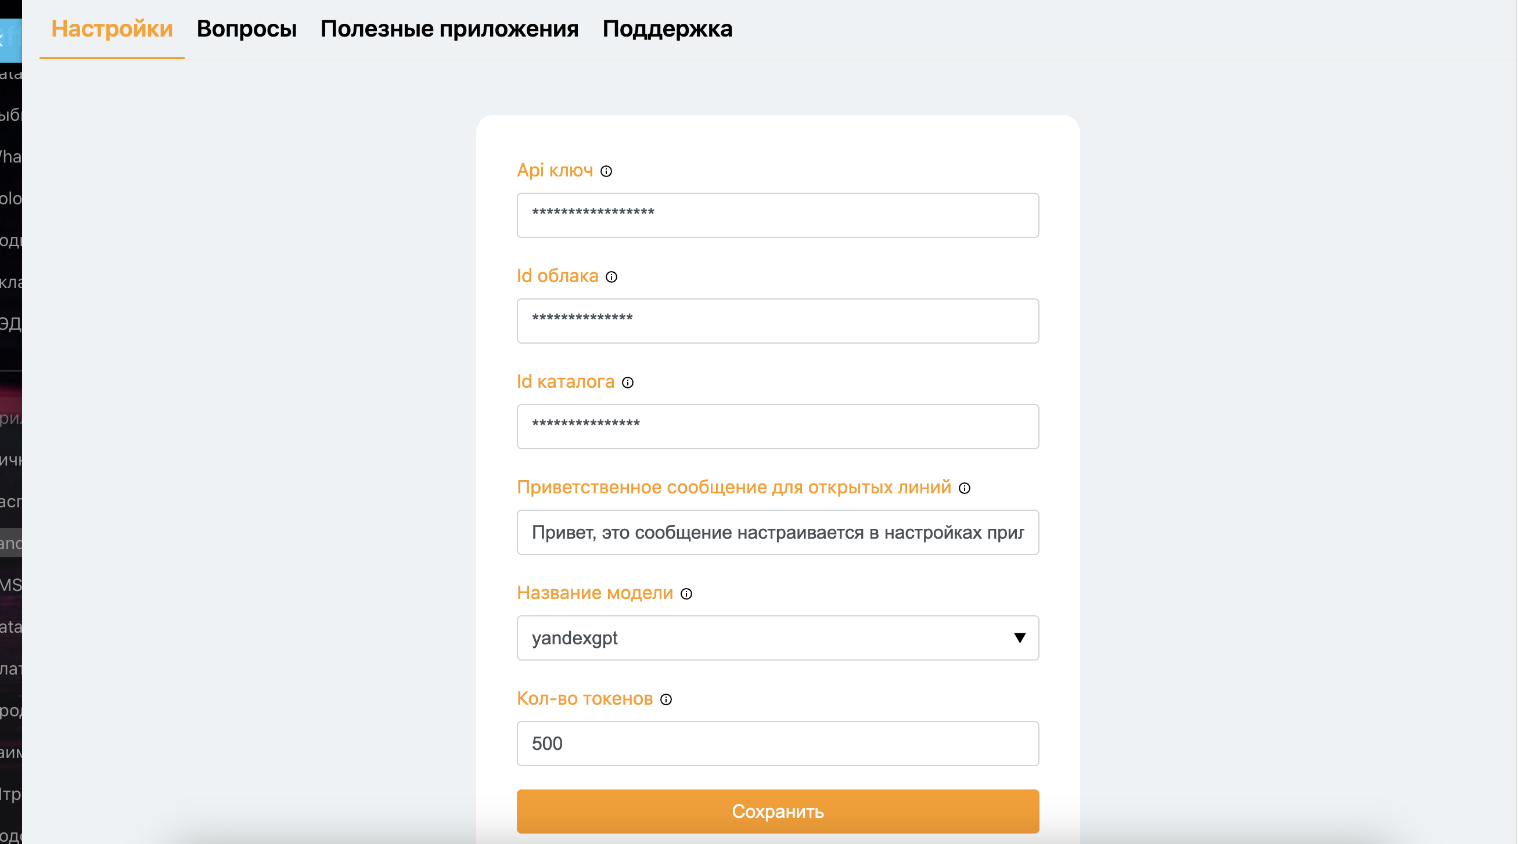Open the Id каталога info tooltip
Image resolution: width=1518 pixels, height=844 pixels.
pos(628,383)
